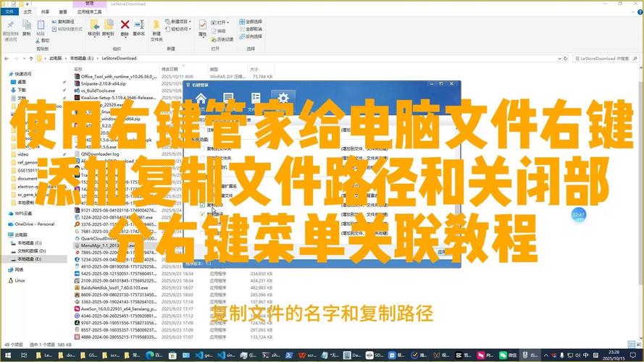
Task: Open the gear settings tab in 右键管家
Action: click(283, 98)
